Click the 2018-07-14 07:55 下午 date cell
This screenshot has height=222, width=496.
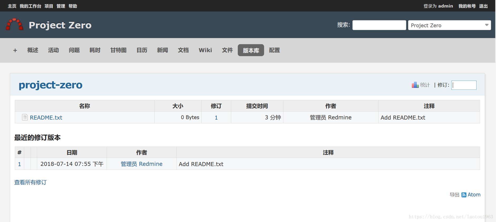[x=72, y=164]
